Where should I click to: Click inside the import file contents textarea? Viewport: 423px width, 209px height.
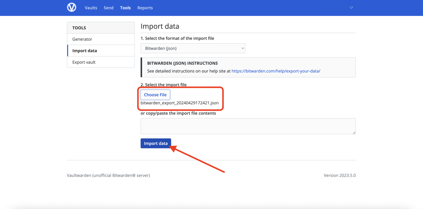pyautogui.click(x=248, y=126)
